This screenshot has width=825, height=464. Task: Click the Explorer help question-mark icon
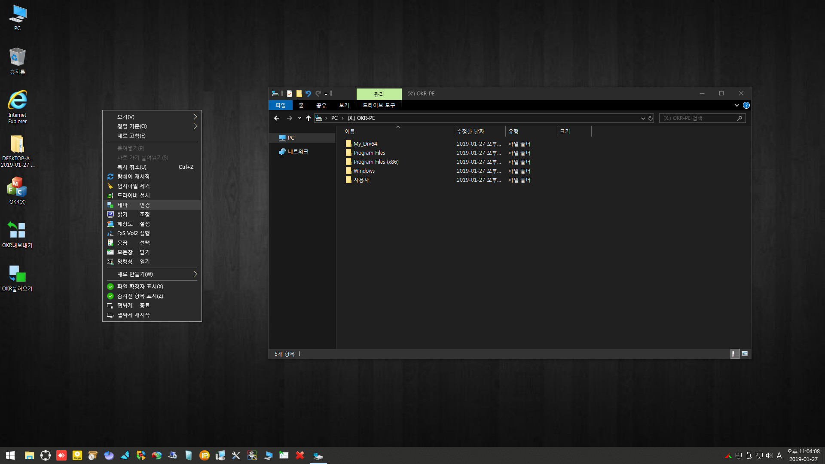[x=746, y=105]
